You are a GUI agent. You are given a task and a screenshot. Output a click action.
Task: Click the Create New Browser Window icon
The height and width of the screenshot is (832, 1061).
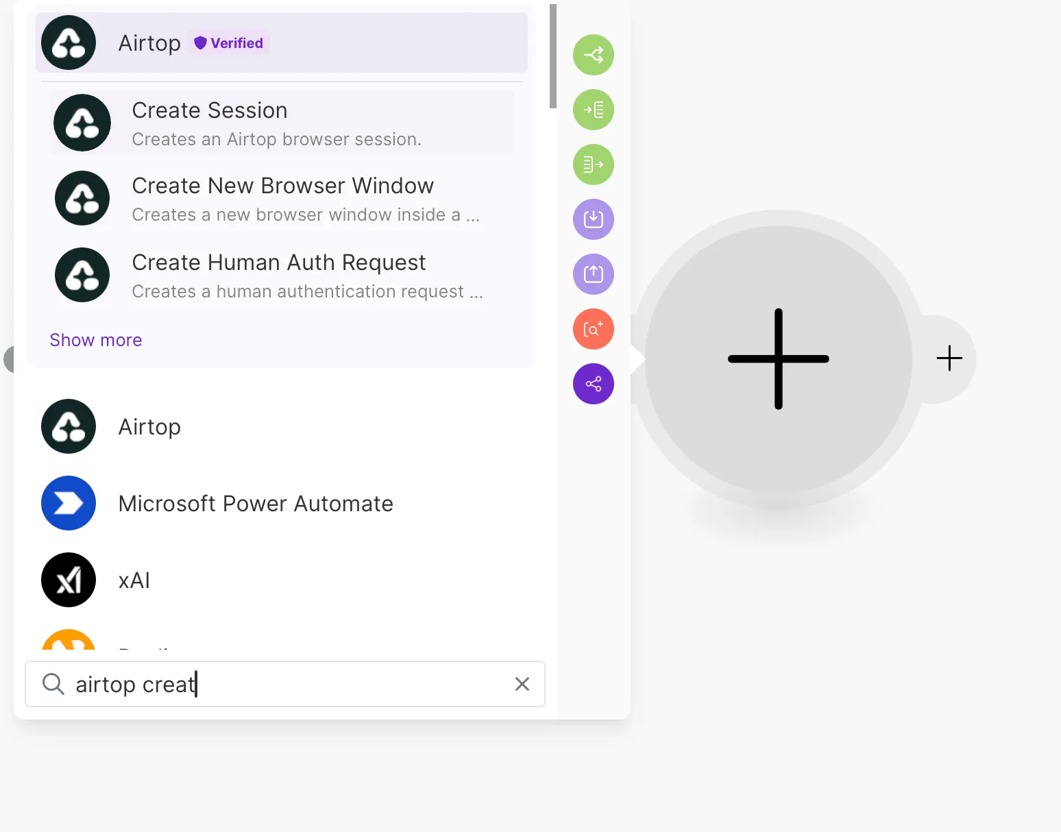coord(82,198)
